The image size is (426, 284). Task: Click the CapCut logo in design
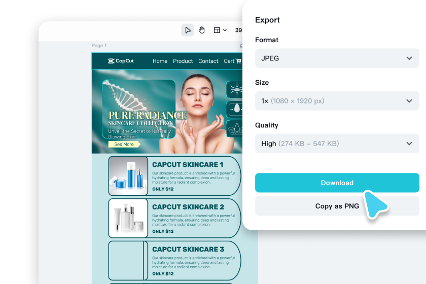click(121, 61)
